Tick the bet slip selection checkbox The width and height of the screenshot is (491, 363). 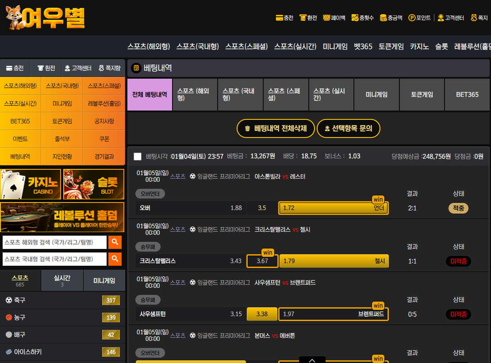138,156
